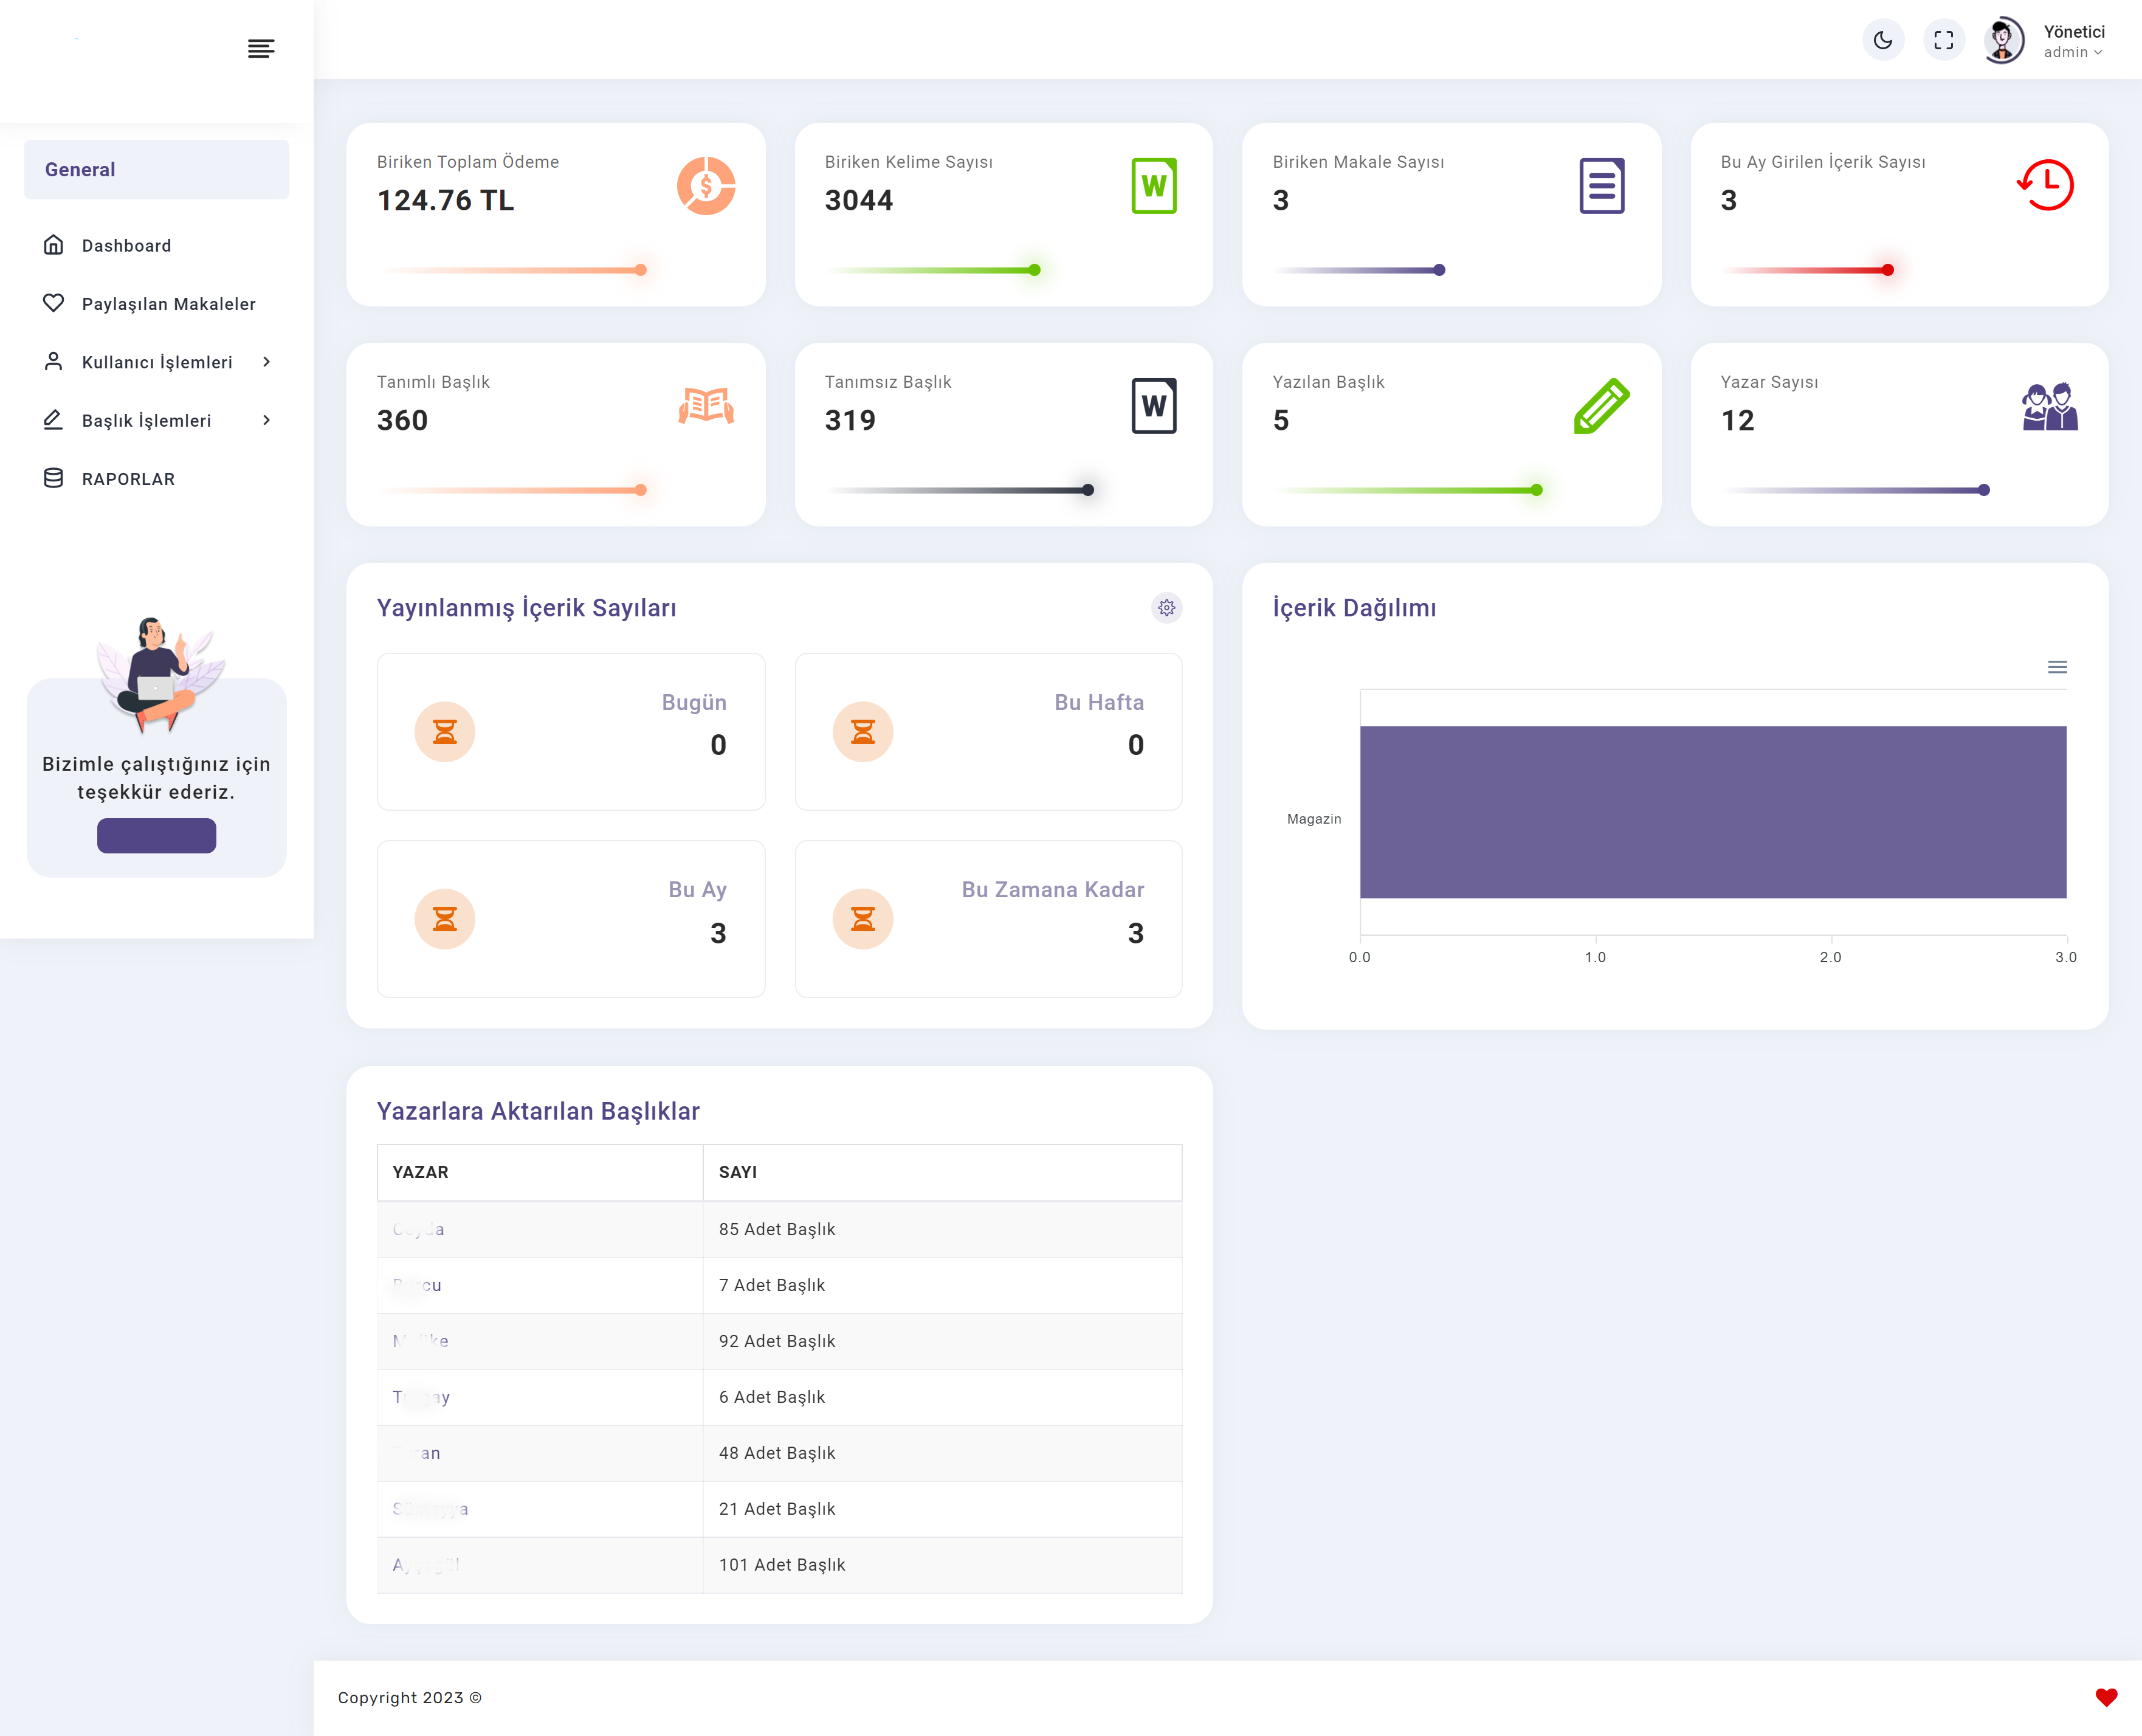Image resolution: width=2142 pixels, height=1736 pixels.
Task: Go to Paylaşılan Makaleler page
Action: click(157, 303)
